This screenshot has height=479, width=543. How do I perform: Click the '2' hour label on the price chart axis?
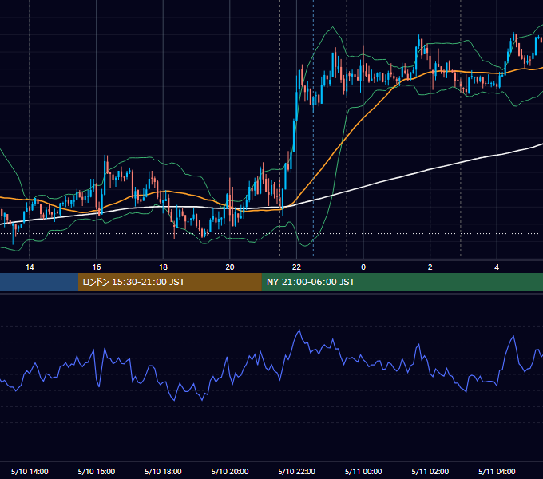[430, 267]
